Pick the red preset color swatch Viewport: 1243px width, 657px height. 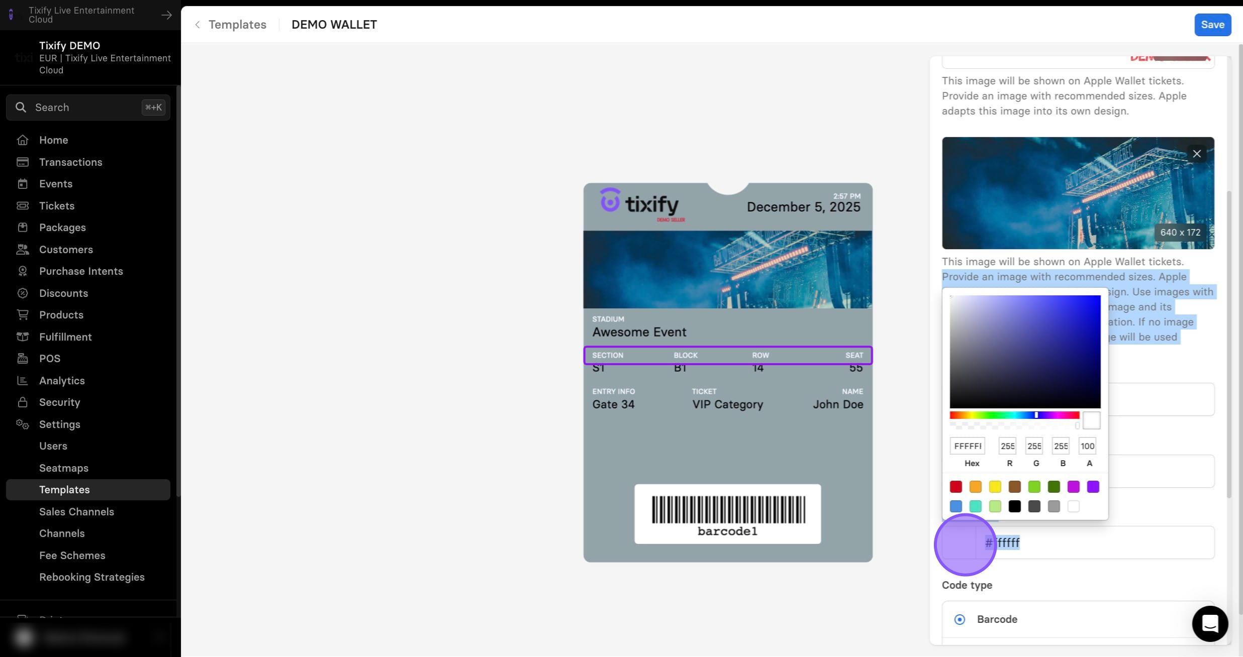click(955, 487)
